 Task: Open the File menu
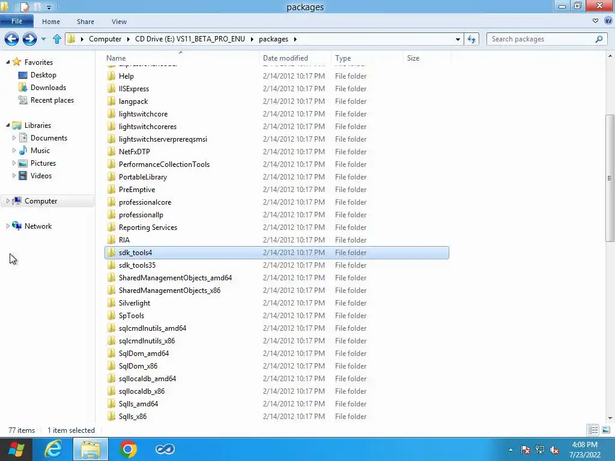[x=16, y=21]
